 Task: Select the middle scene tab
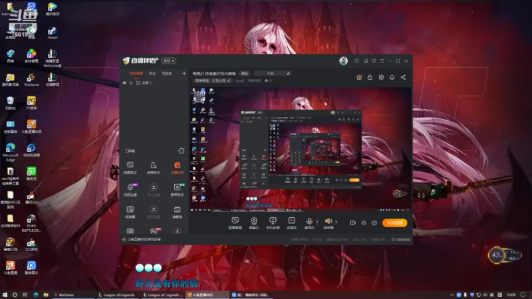point(152,74)
